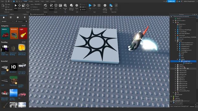This screenshot has height=111, width=198.
Task: Click the Toolbox search field
Action: point(20,21)
